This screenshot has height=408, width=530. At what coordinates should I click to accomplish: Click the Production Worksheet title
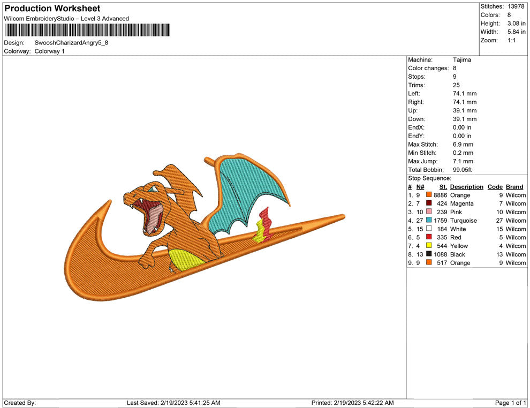coord(52,9)
